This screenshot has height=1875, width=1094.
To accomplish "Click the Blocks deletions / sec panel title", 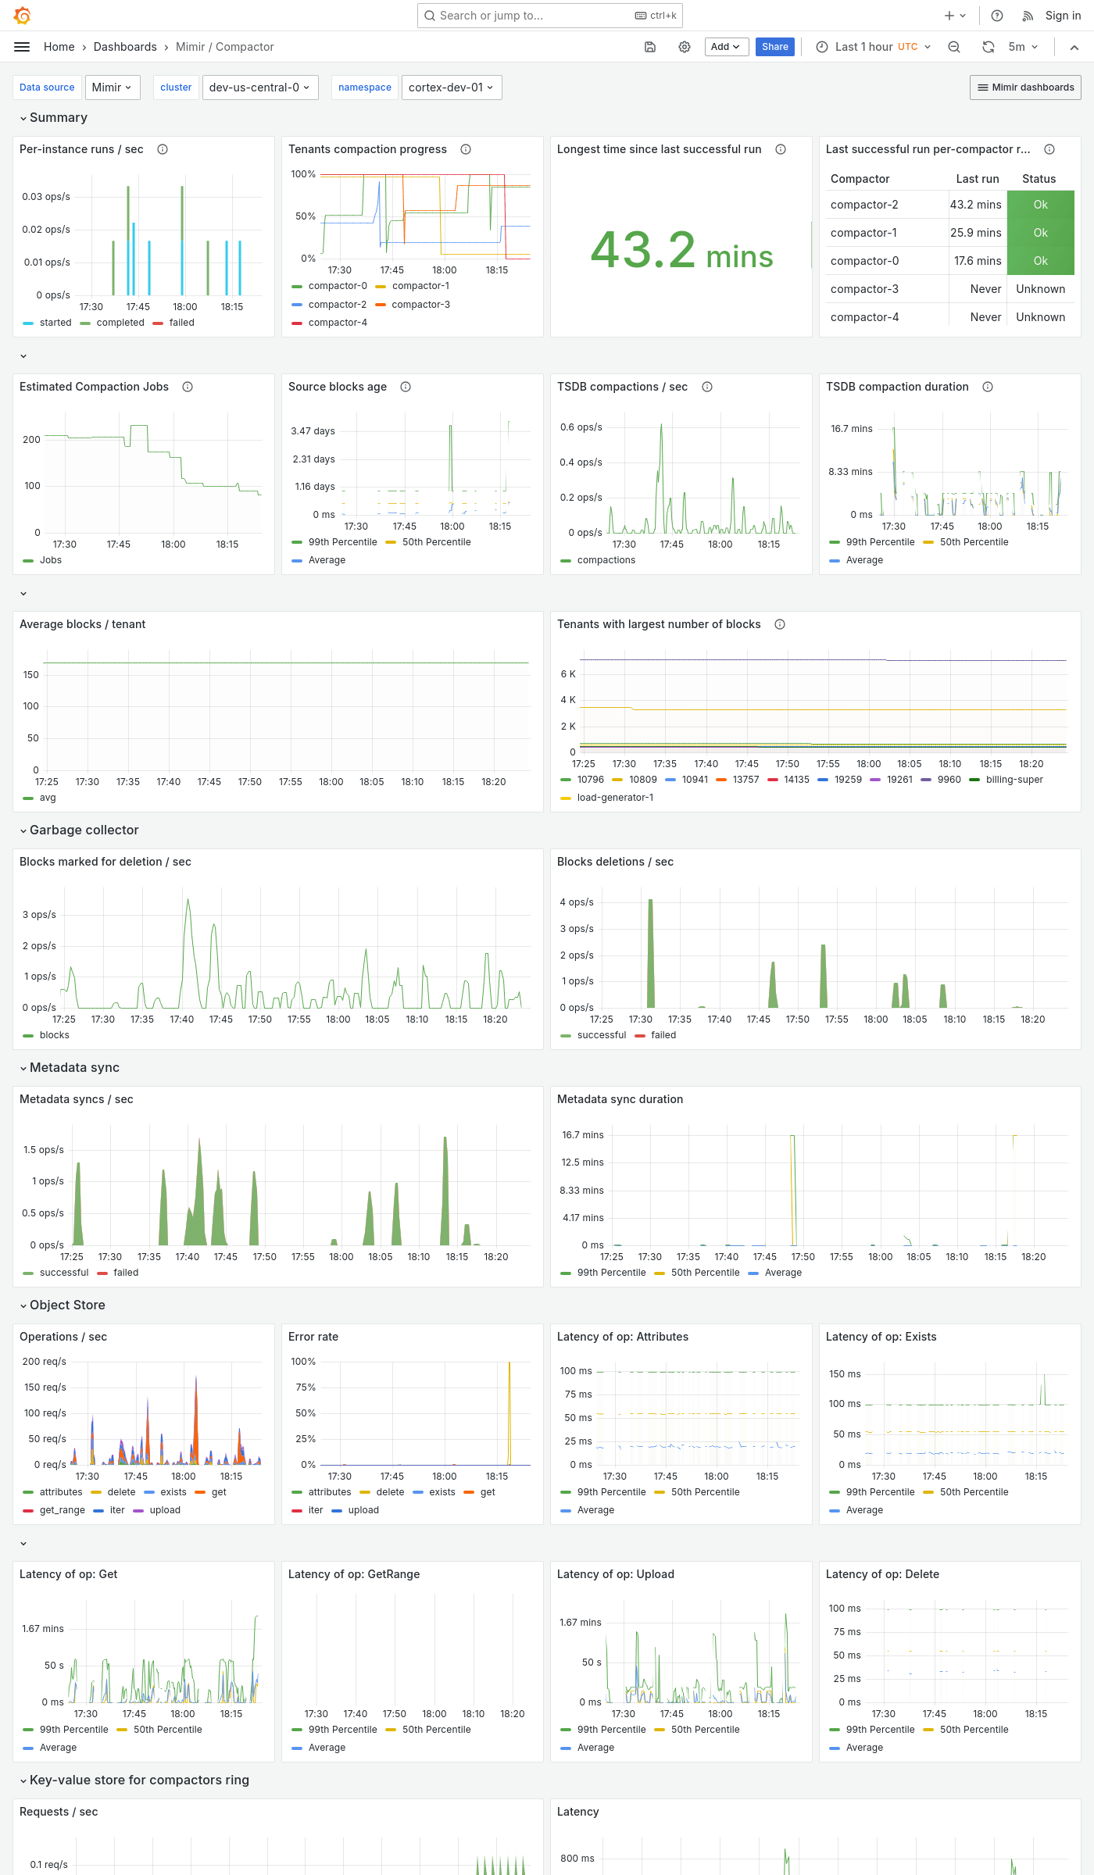I will pos(615,862).
